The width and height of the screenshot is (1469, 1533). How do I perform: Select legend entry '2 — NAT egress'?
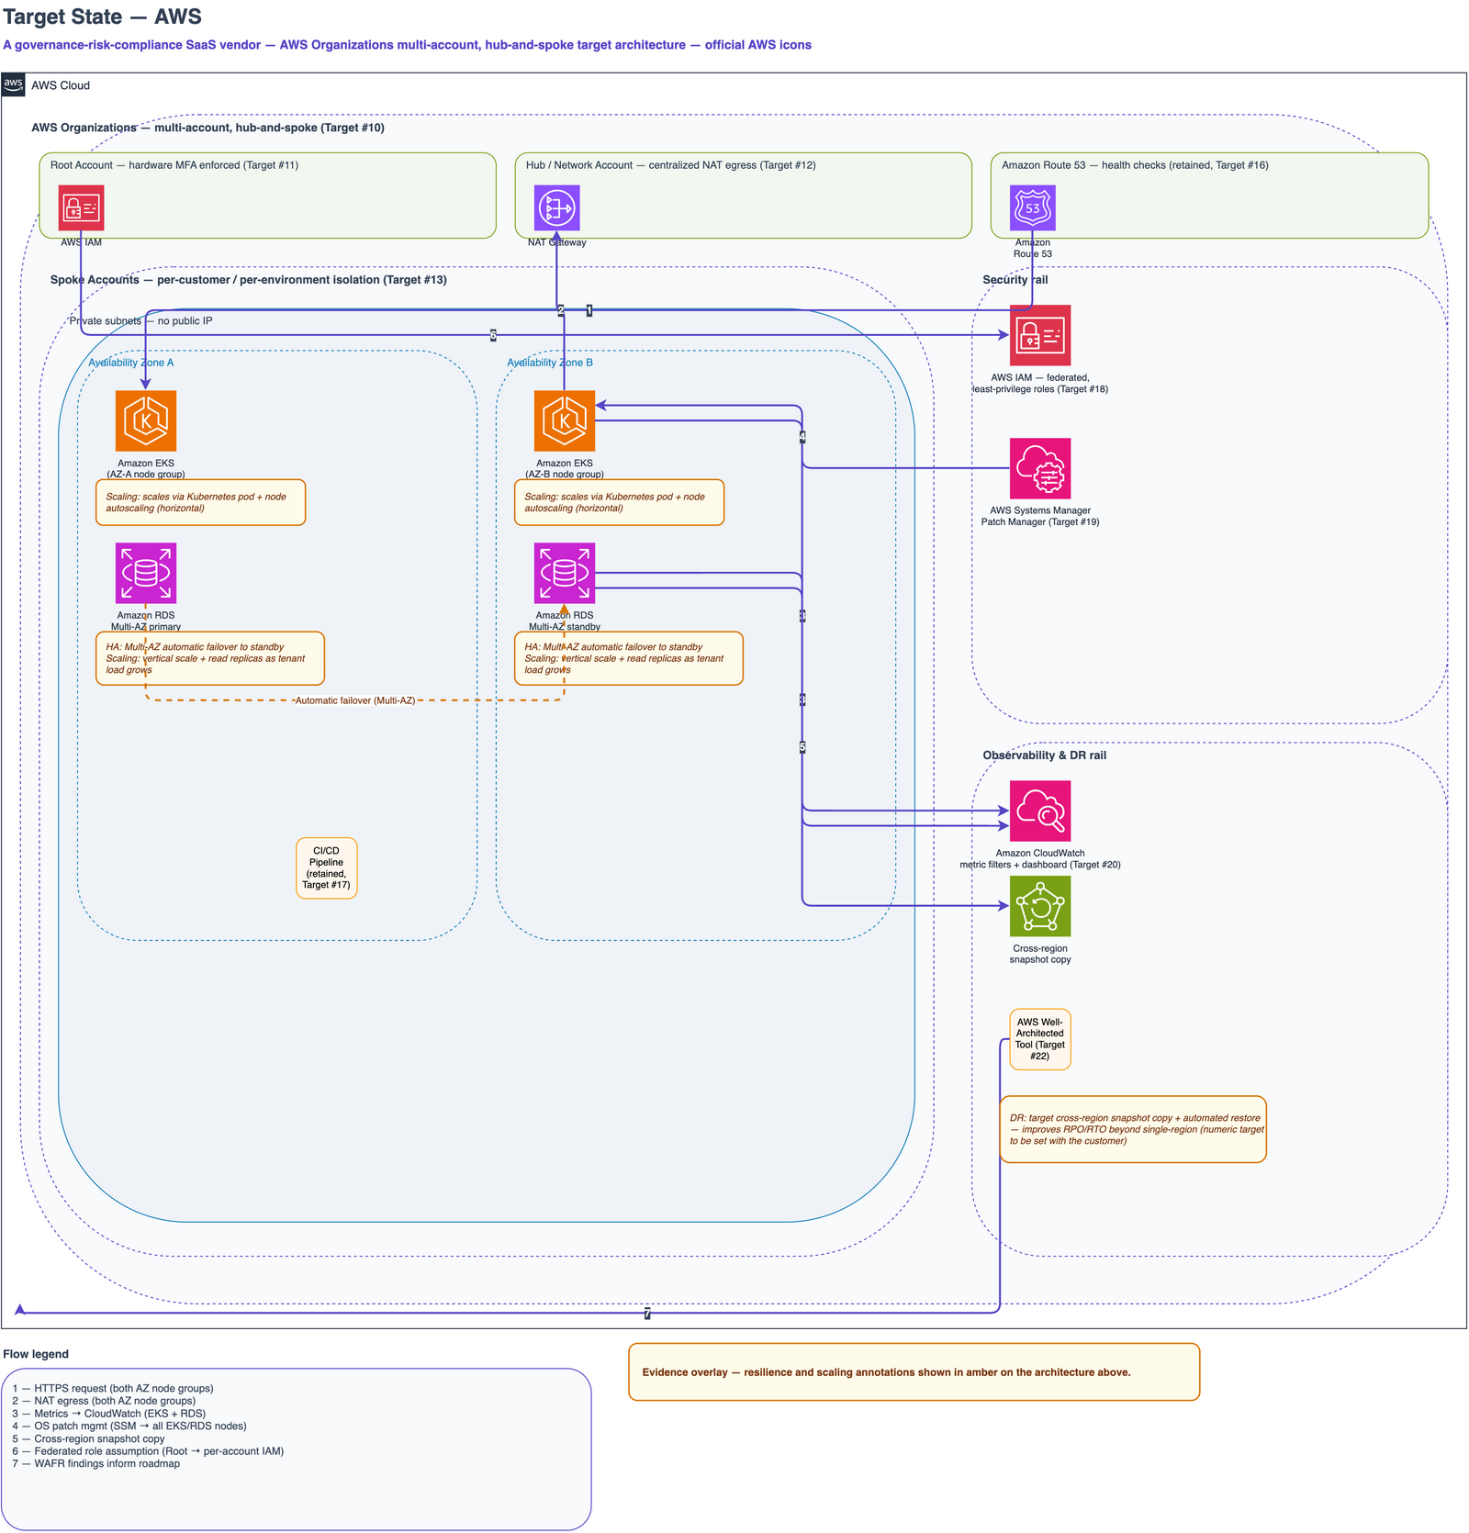[x=104, y=1402]
